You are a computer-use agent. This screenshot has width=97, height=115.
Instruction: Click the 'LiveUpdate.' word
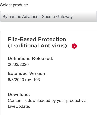(x=19, y=106)
